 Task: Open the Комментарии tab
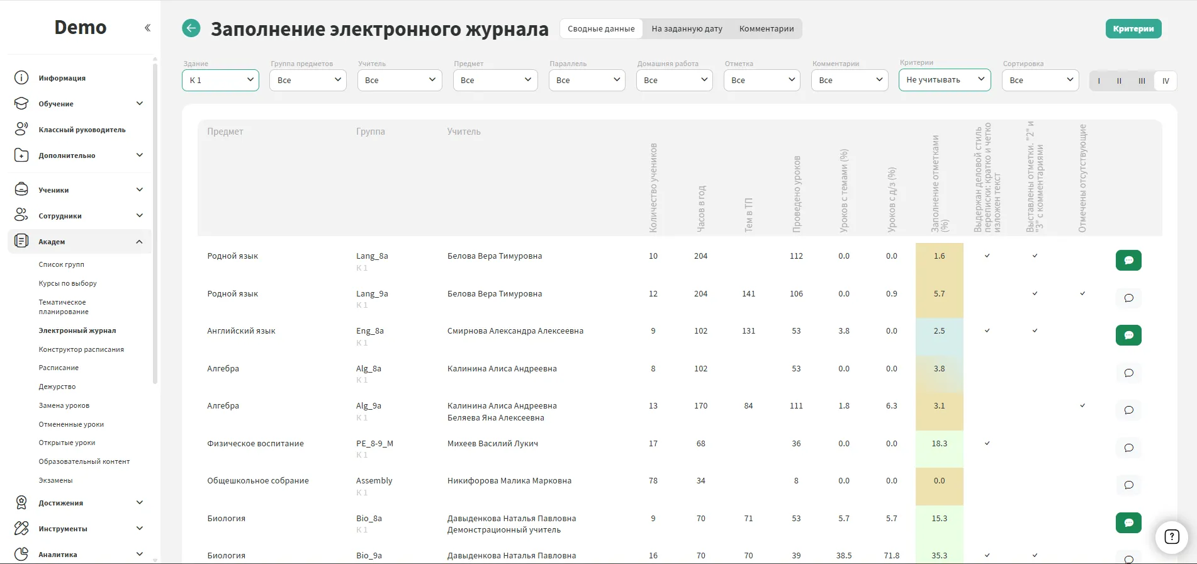(x=766, y=29)
